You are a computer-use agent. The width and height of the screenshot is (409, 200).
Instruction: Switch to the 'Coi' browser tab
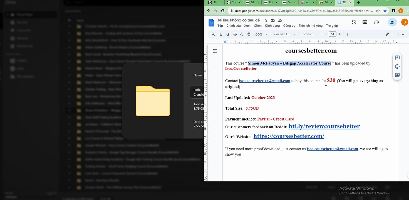[289, 2]
